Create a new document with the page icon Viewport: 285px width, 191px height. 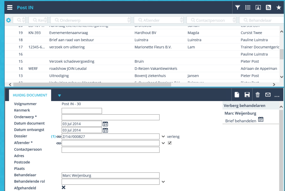(x=237, y=95)
